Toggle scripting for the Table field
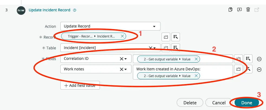Screen dimensions: 266x110 (x=166, y=48)
